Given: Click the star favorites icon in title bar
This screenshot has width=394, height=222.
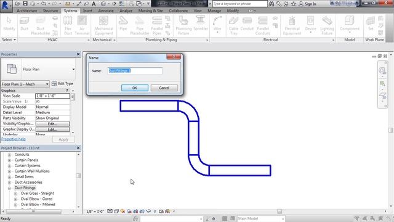Looking at the screenshot, I should coord(293,4).
